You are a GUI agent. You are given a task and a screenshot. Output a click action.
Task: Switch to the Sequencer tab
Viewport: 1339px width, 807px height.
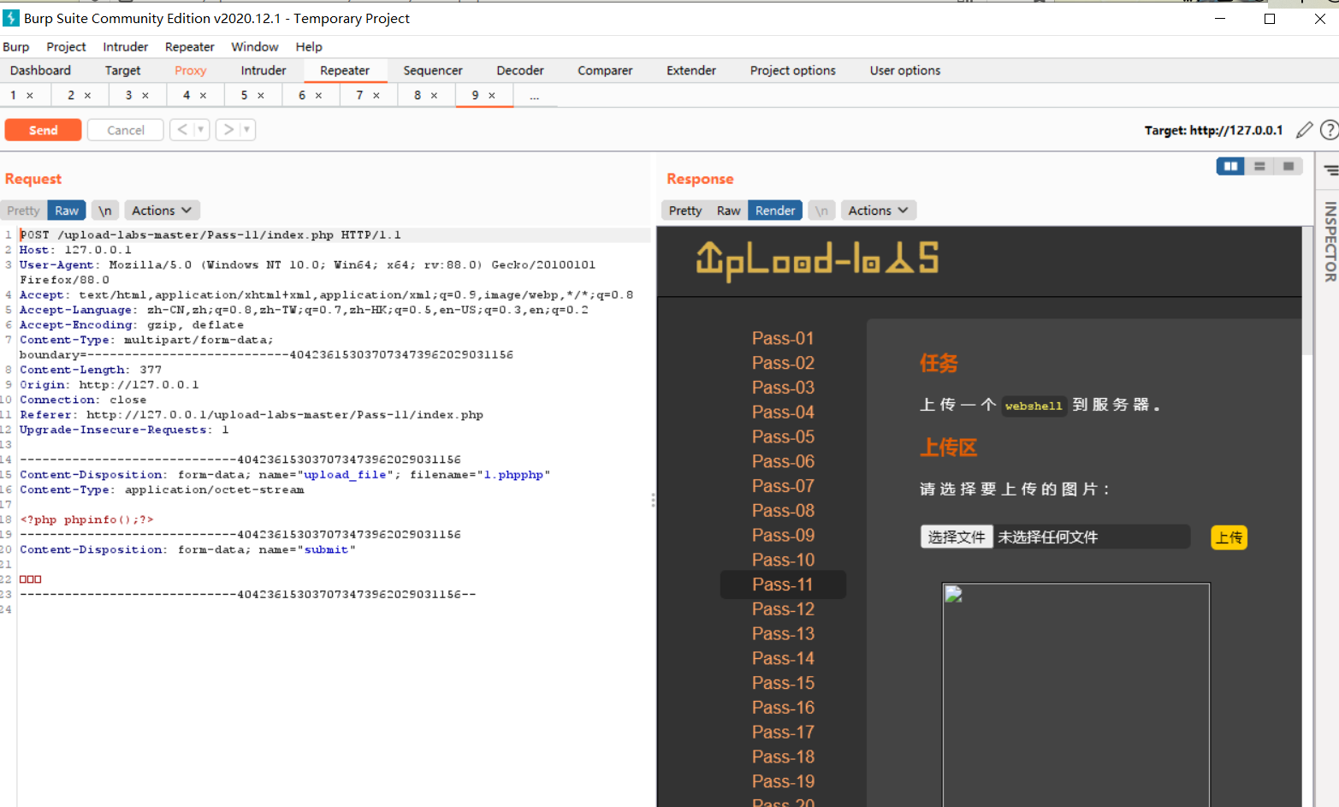pos(433,70)
